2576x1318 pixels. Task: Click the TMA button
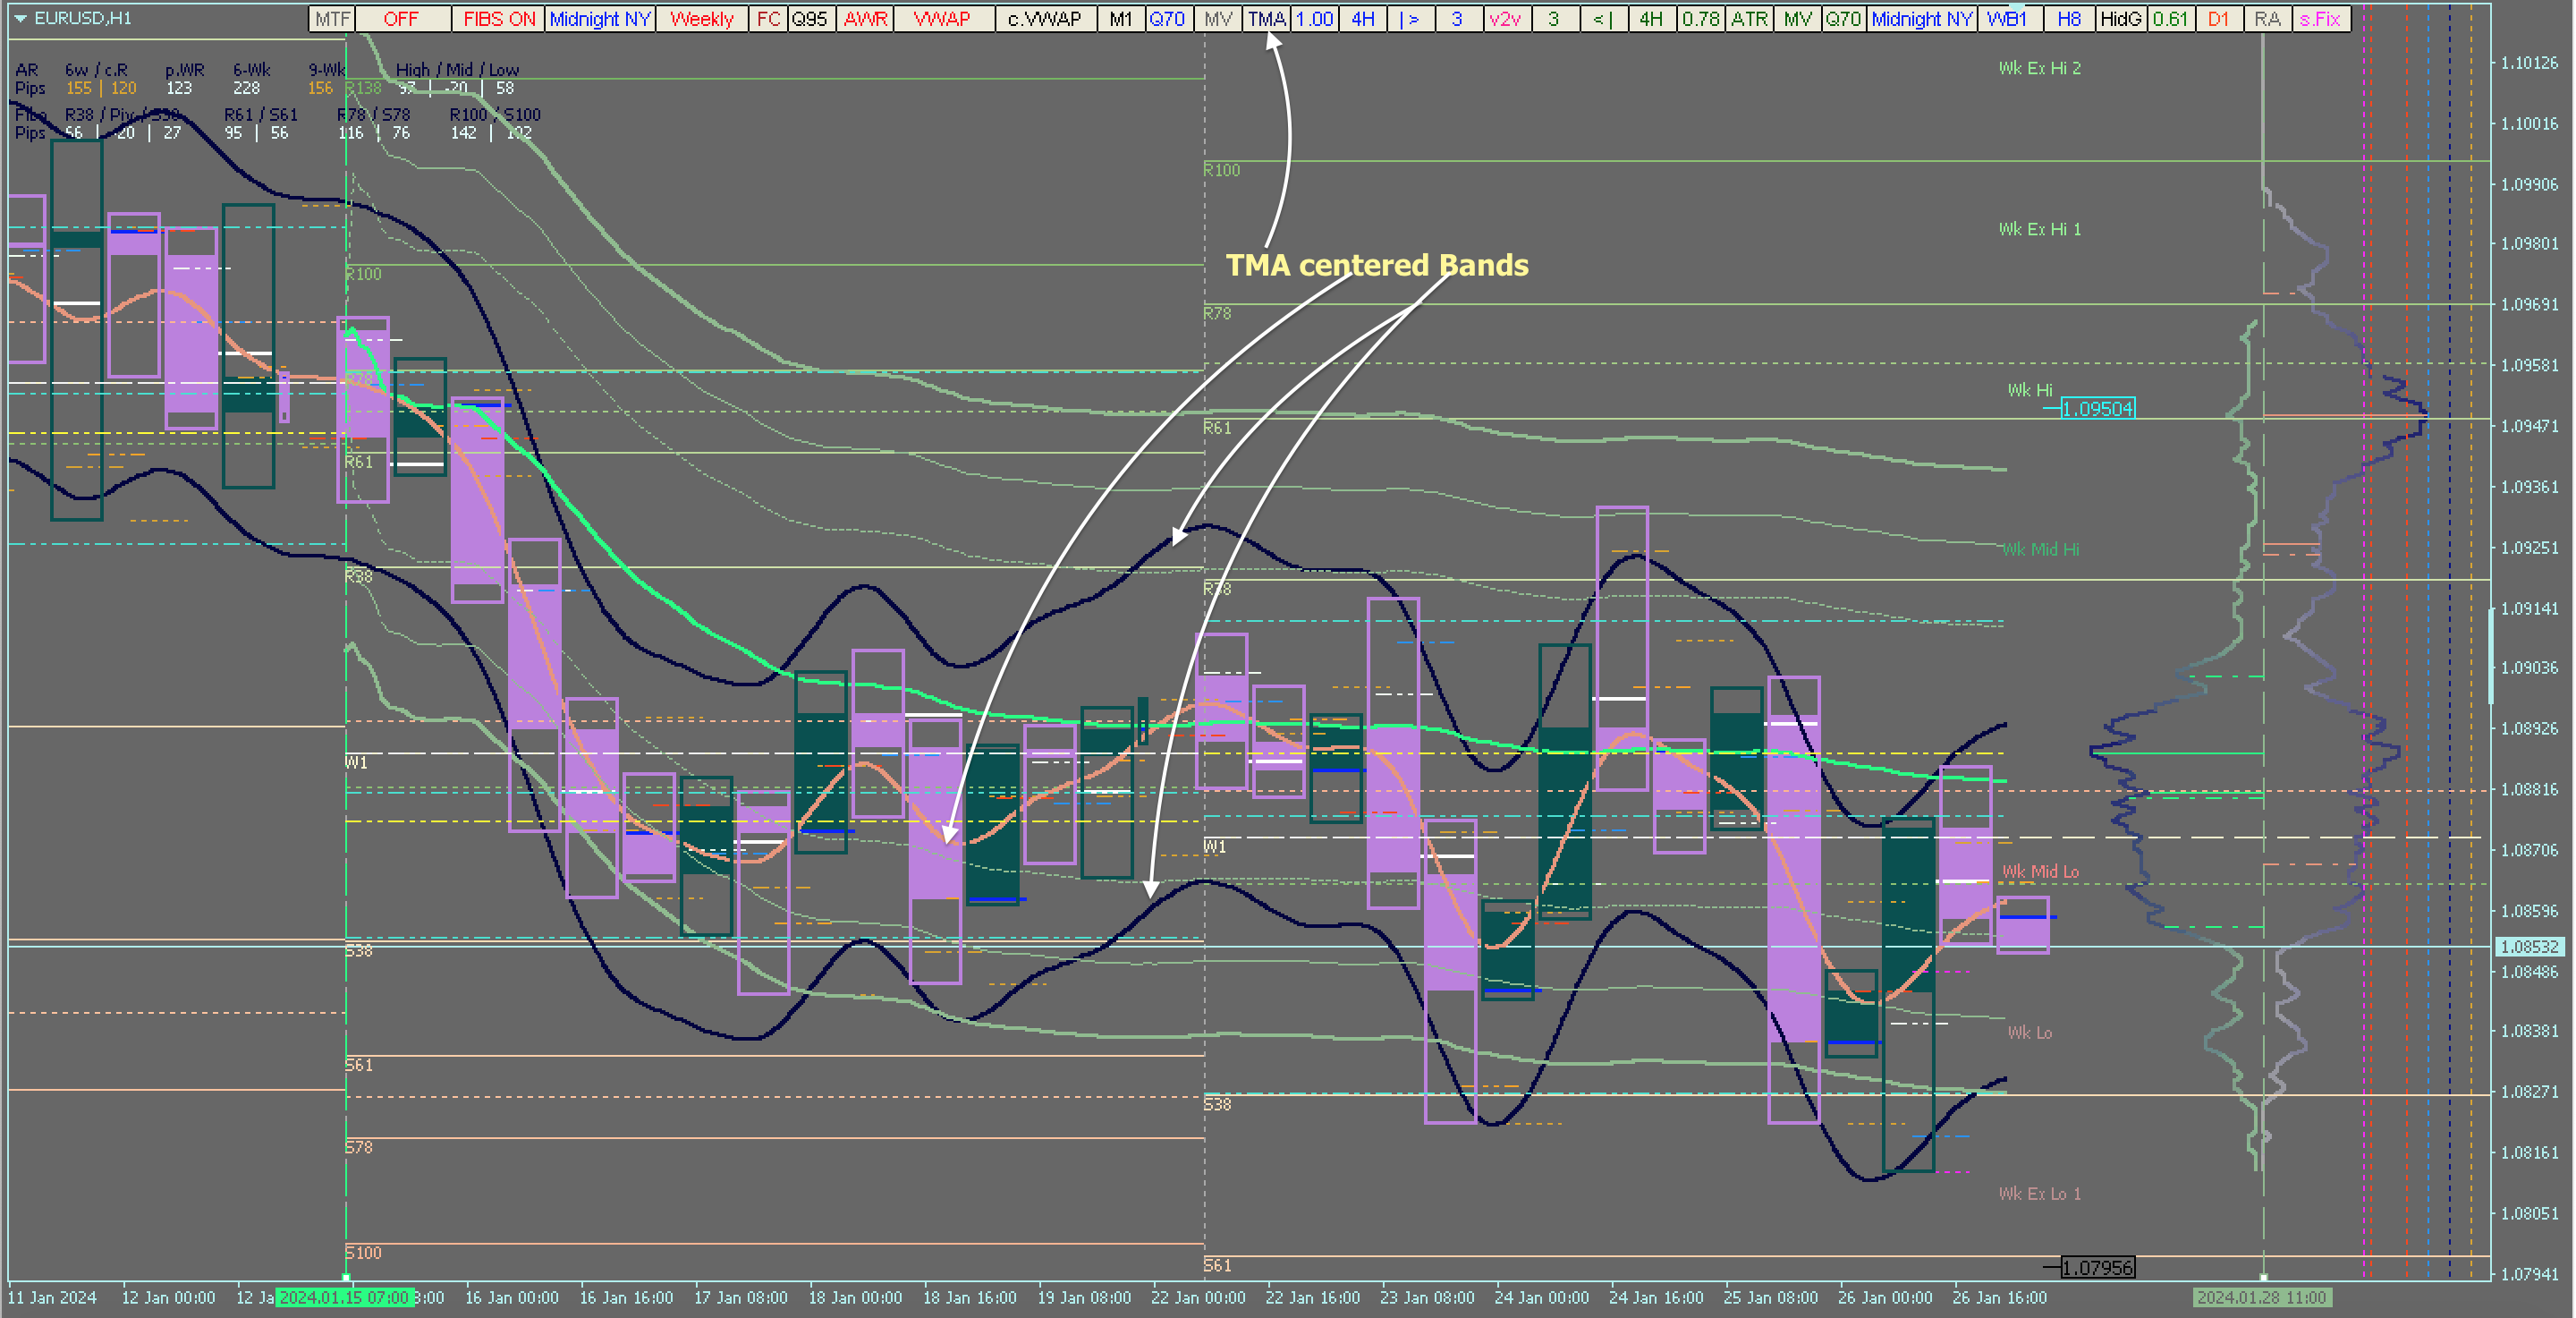(1266, 19)
